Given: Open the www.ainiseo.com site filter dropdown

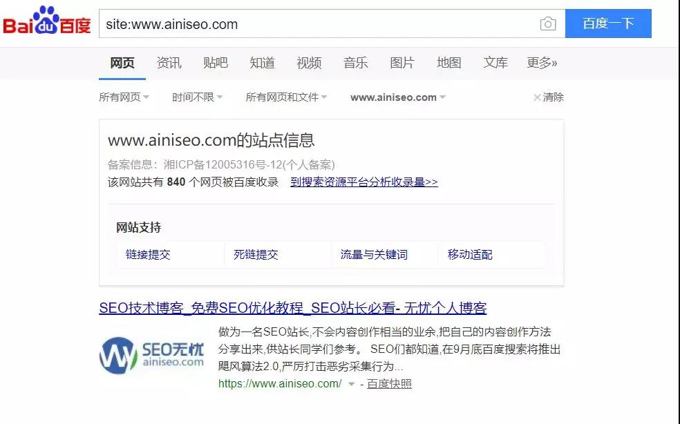Looking at the screenshot, I should point(397,97).
